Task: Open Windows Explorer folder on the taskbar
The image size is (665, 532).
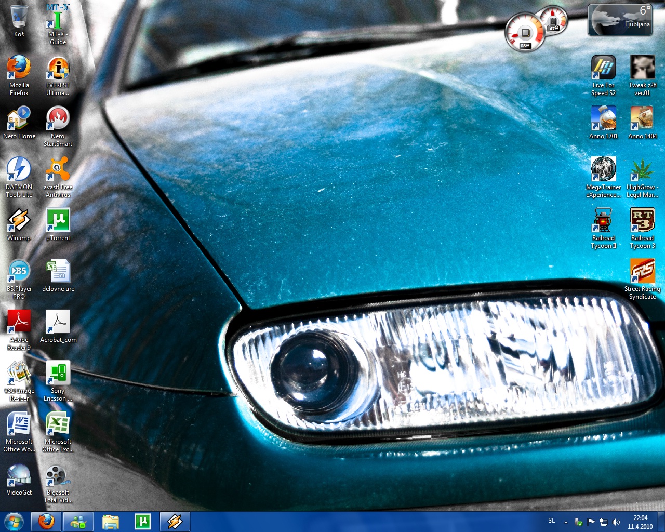Action: (x=111, y=522)
